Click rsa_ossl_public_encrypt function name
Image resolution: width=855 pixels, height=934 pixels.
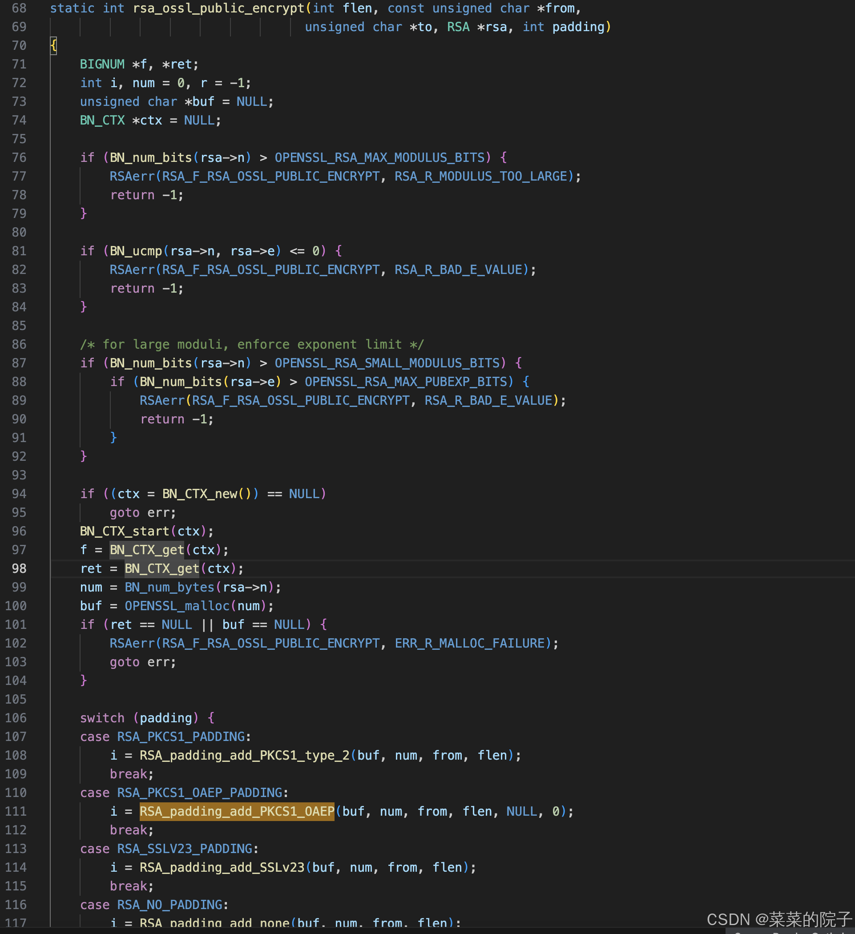pyautogui.click(x=218, y=8)
